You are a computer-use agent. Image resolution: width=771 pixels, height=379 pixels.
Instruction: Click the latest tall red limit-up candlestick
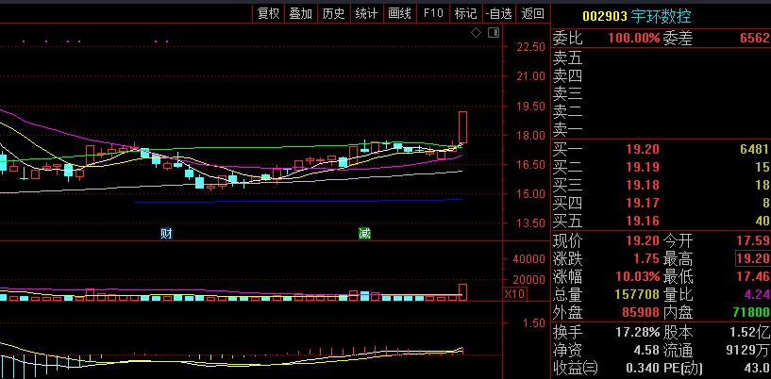[462, 127]
